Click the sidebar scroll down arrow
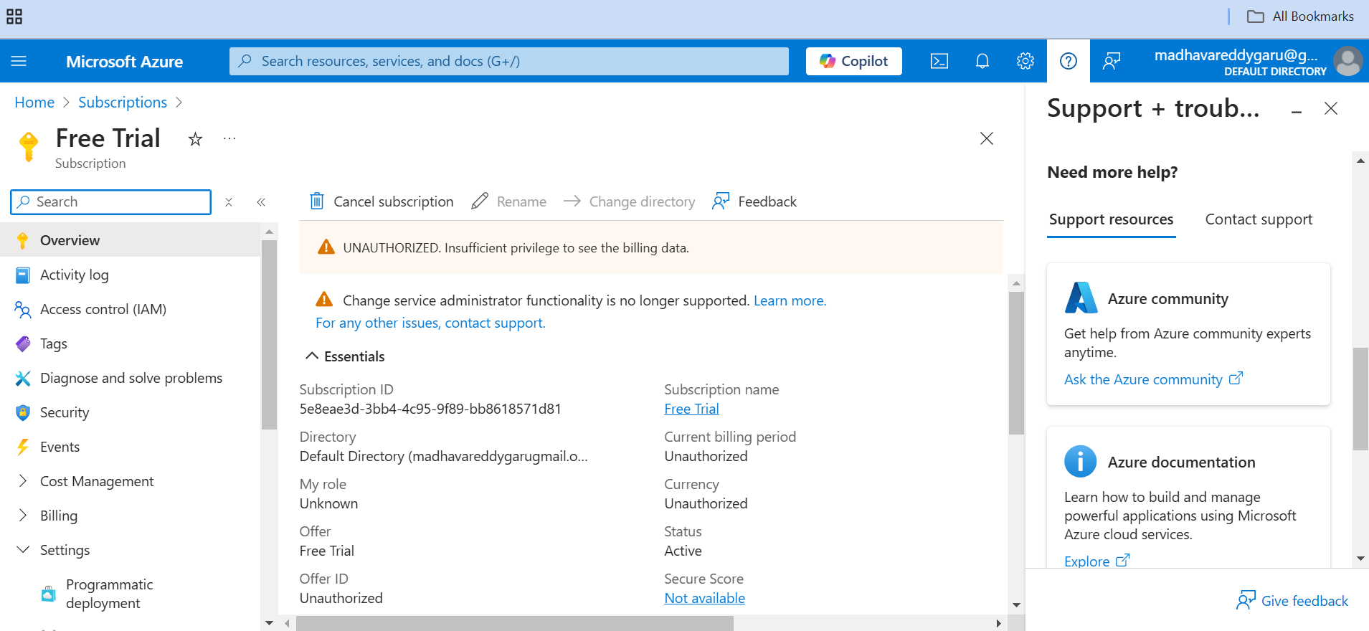1369x631 pixels. click(x=269, y=623)
